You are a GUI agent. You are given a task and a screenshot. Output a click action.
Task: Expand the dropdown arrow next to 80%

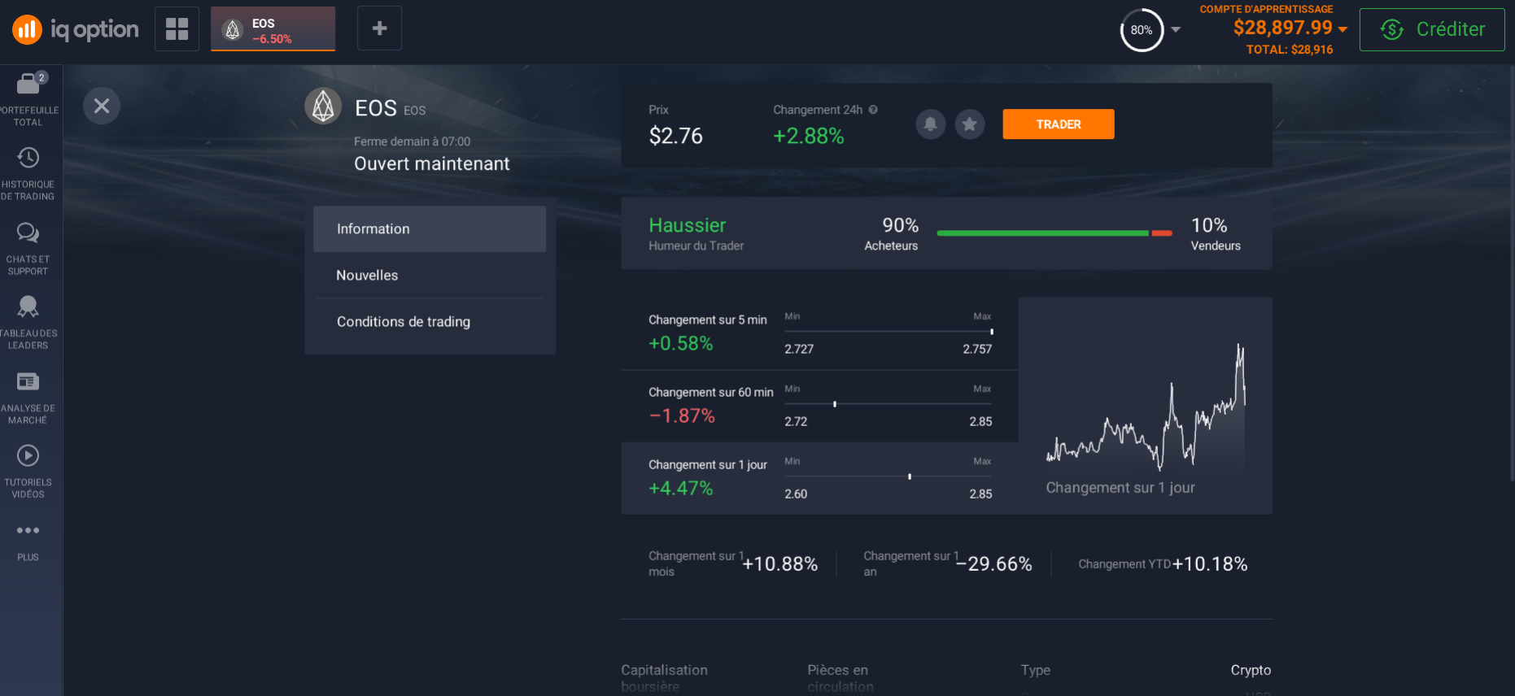coord(1176,30)
